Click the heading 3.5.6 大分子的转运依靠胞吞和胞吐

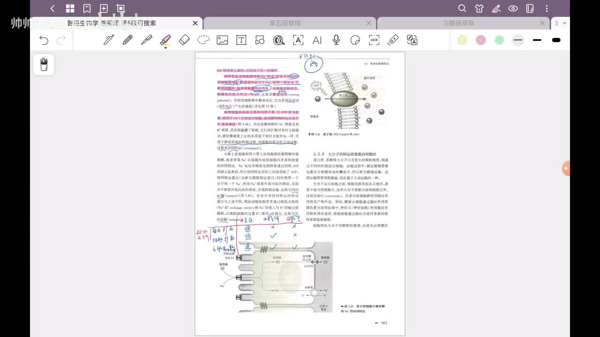pyautogui.click(x=345, y=154)
